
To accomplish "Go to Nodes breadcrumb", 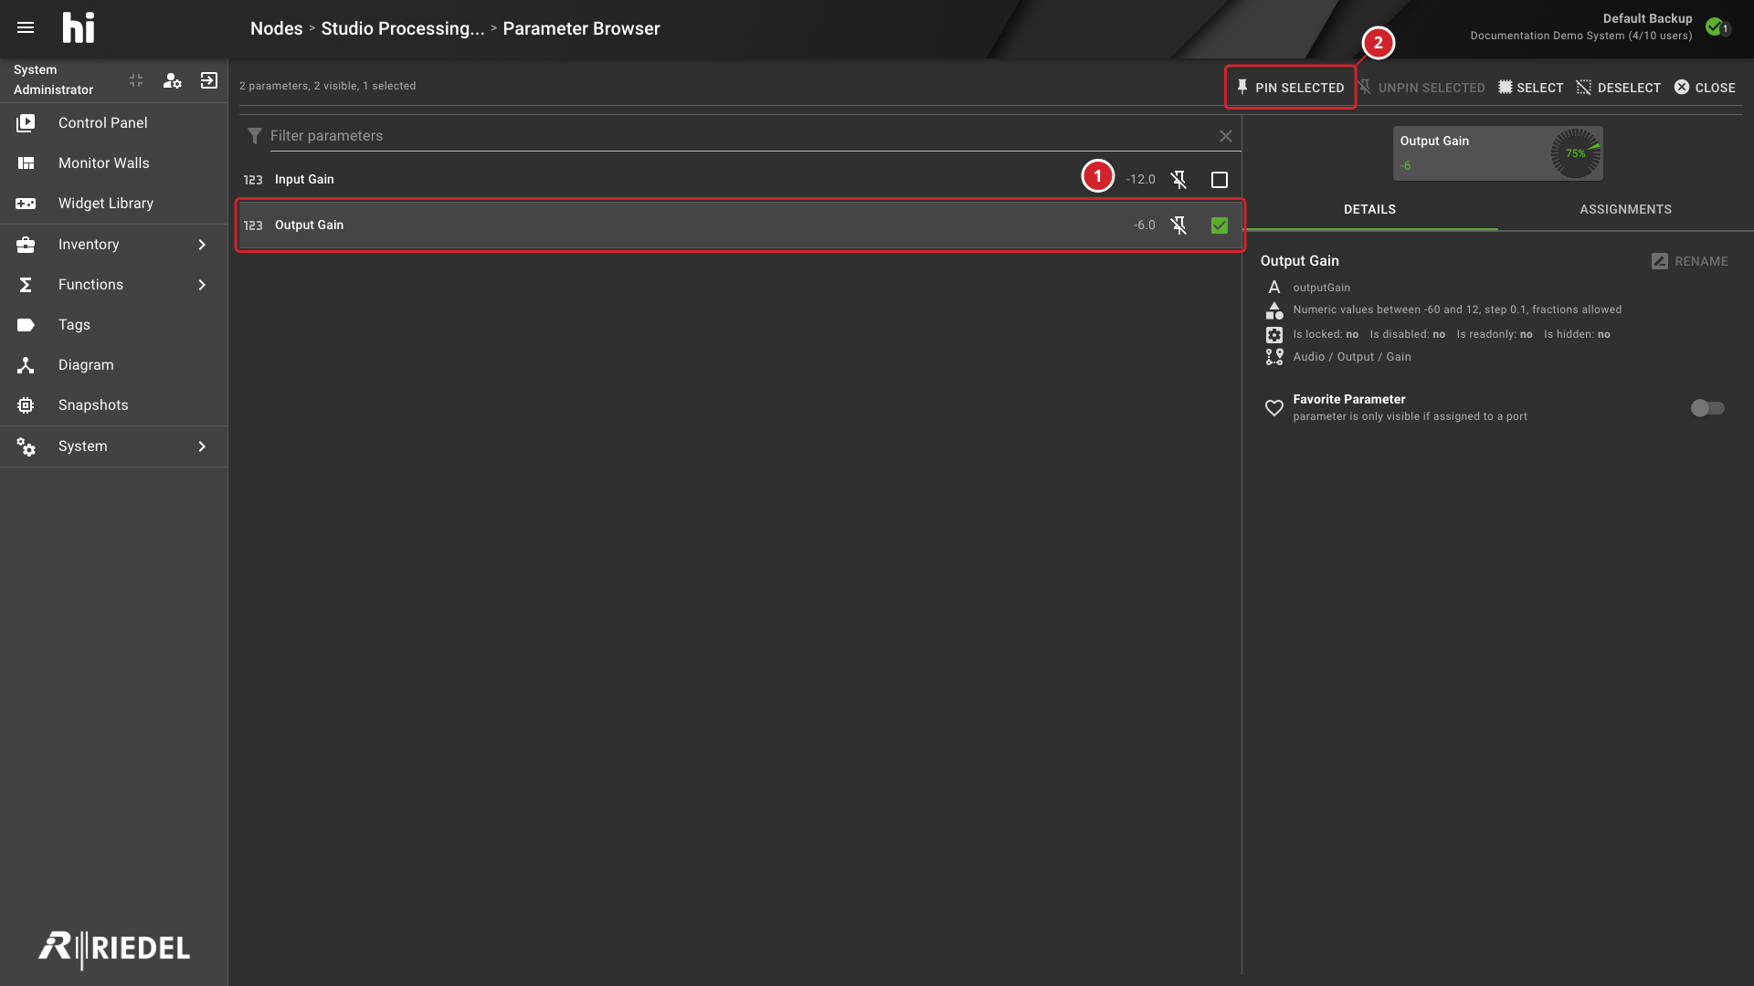I will [x=276, y=28].
